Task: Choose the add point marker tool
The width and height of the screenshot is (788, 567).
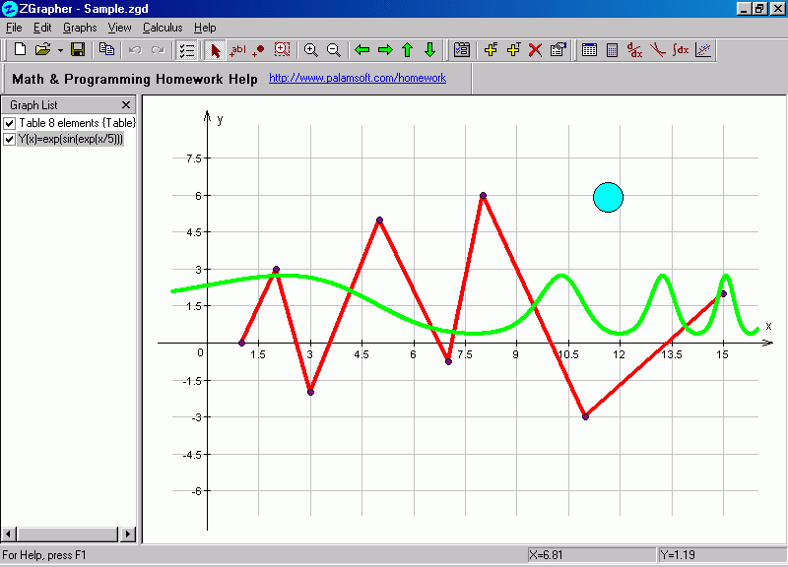Action: [258, 50]
